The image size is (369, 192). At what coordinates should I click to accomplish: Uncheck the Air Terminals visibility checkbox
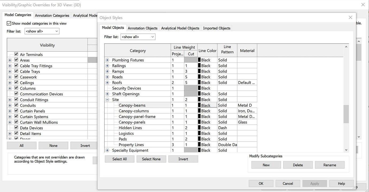click(16, 54)
